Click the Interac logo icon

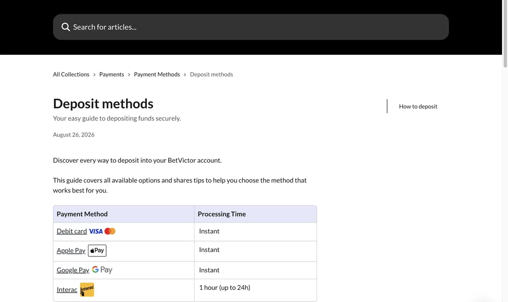coord(87,289)
